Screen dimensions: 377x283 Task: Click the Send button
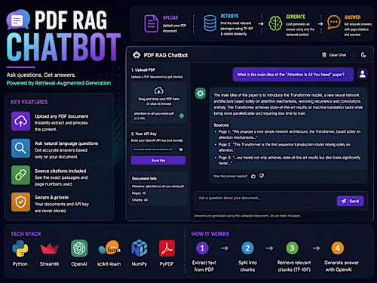coord(350,201)
